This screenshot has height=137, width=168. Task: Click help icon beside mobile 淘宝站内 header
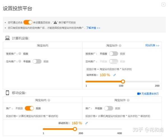49,100
